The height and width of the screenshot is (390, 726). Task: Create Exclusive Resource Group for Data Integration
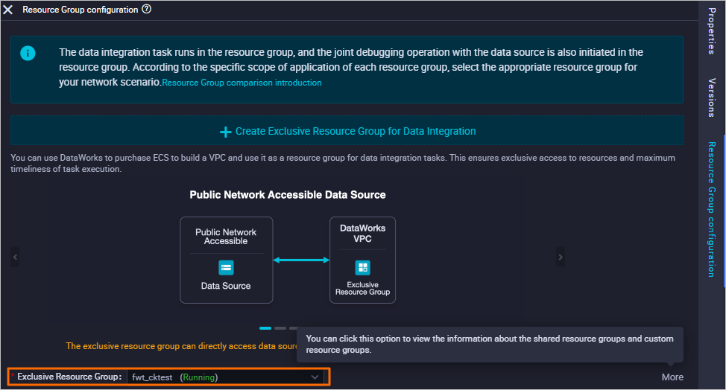[x=347, y=131]
